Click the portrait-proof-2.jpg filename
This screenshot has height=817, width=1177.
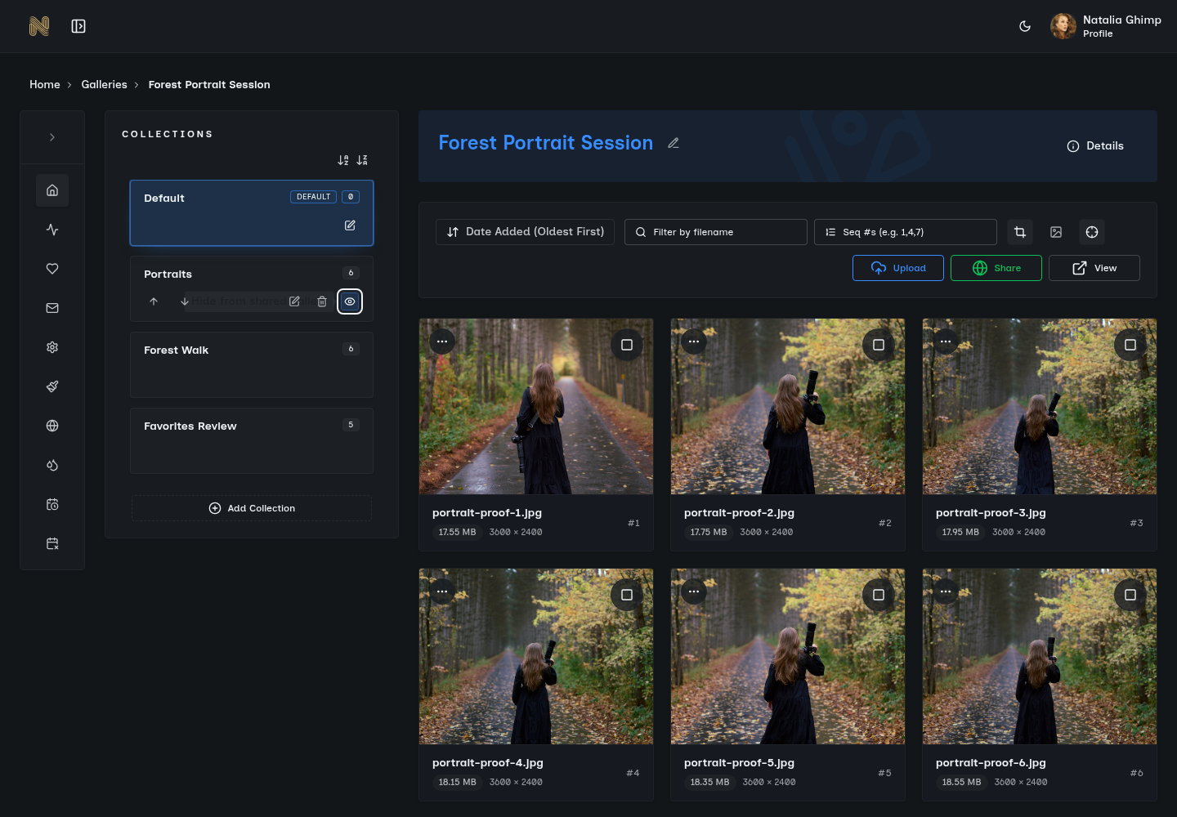point(739,513)
